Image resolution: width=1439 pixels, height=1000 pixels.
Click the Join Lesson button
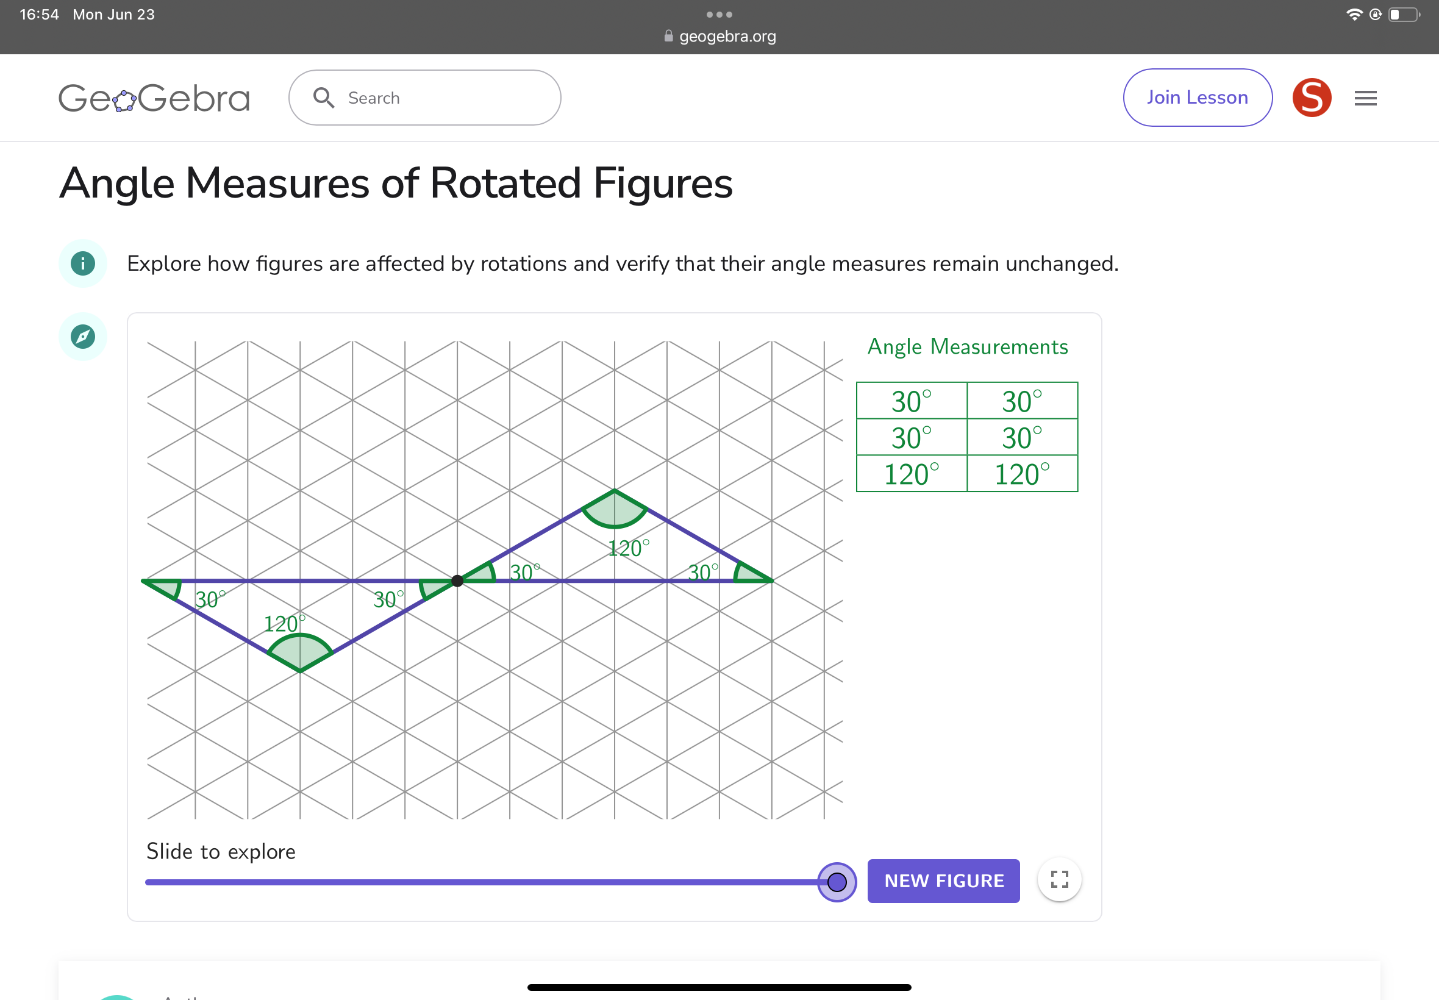(1197, 98)
